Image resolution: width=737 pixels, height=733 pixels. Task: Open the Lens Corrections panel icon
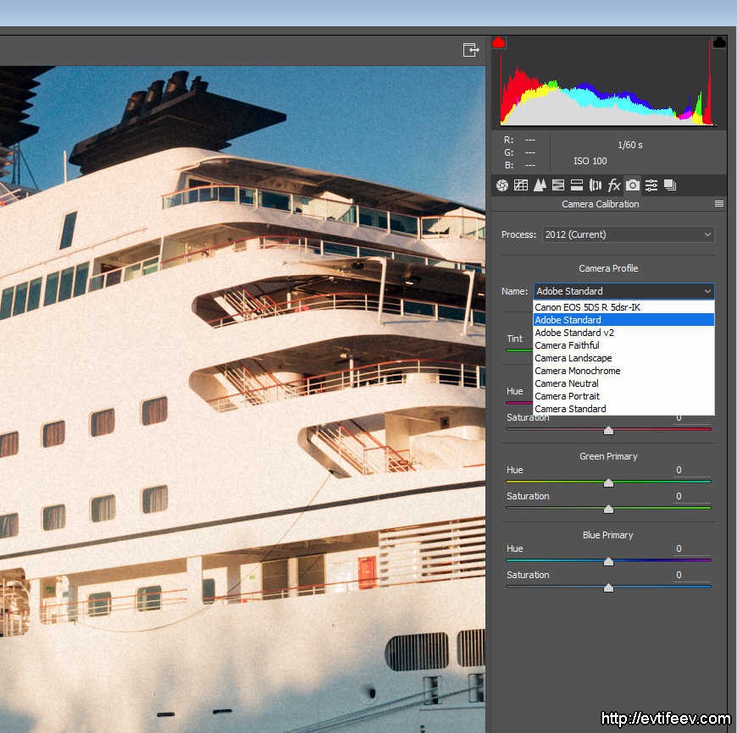click(596, 185)
